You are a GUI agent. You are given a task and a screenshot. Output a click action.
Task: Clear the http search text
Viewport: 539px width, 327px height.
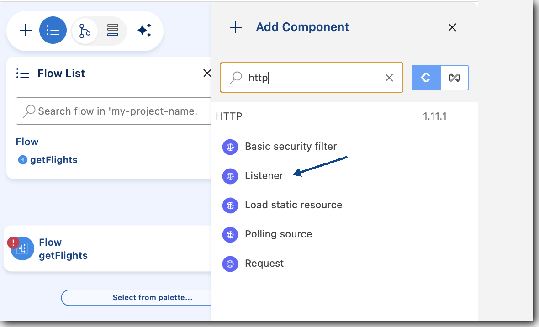[x=389, y=78]
